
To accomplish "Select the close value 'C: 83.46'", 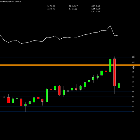I will click(x=51, y=9).
